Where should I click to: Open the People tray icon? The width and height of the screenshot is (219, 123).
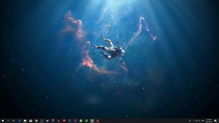point(190,121)
